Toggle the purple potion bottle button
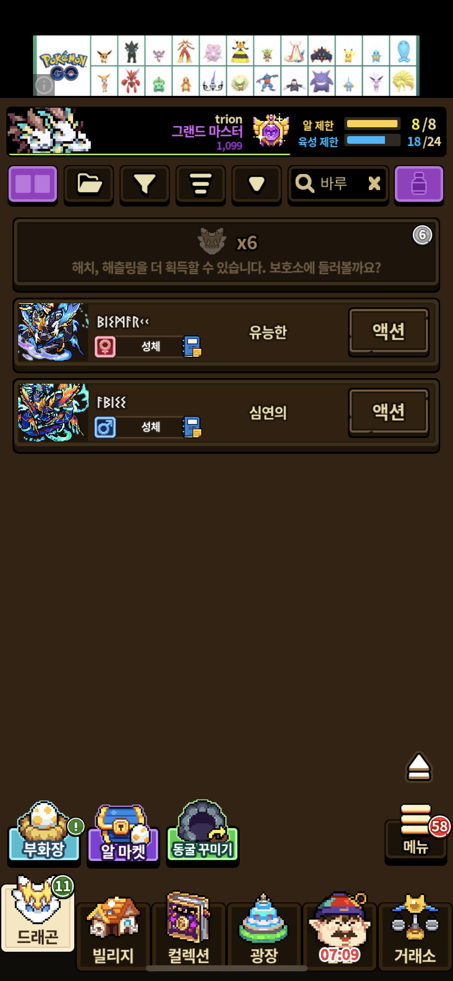The height and width of the screenshot is (981, 453). 419,184
